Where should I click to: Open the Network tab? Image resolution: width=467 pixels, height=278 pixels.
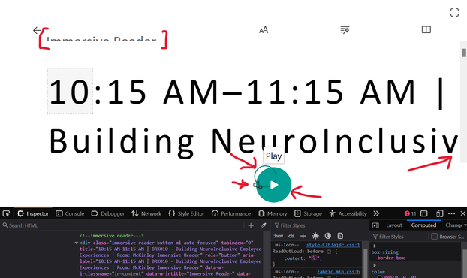(146, 213)
